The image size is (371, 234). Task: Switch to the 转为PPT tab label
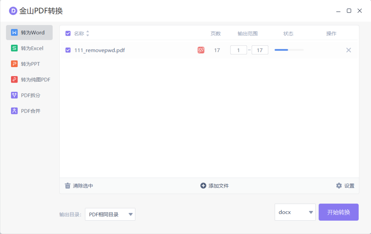coord(30,64)
